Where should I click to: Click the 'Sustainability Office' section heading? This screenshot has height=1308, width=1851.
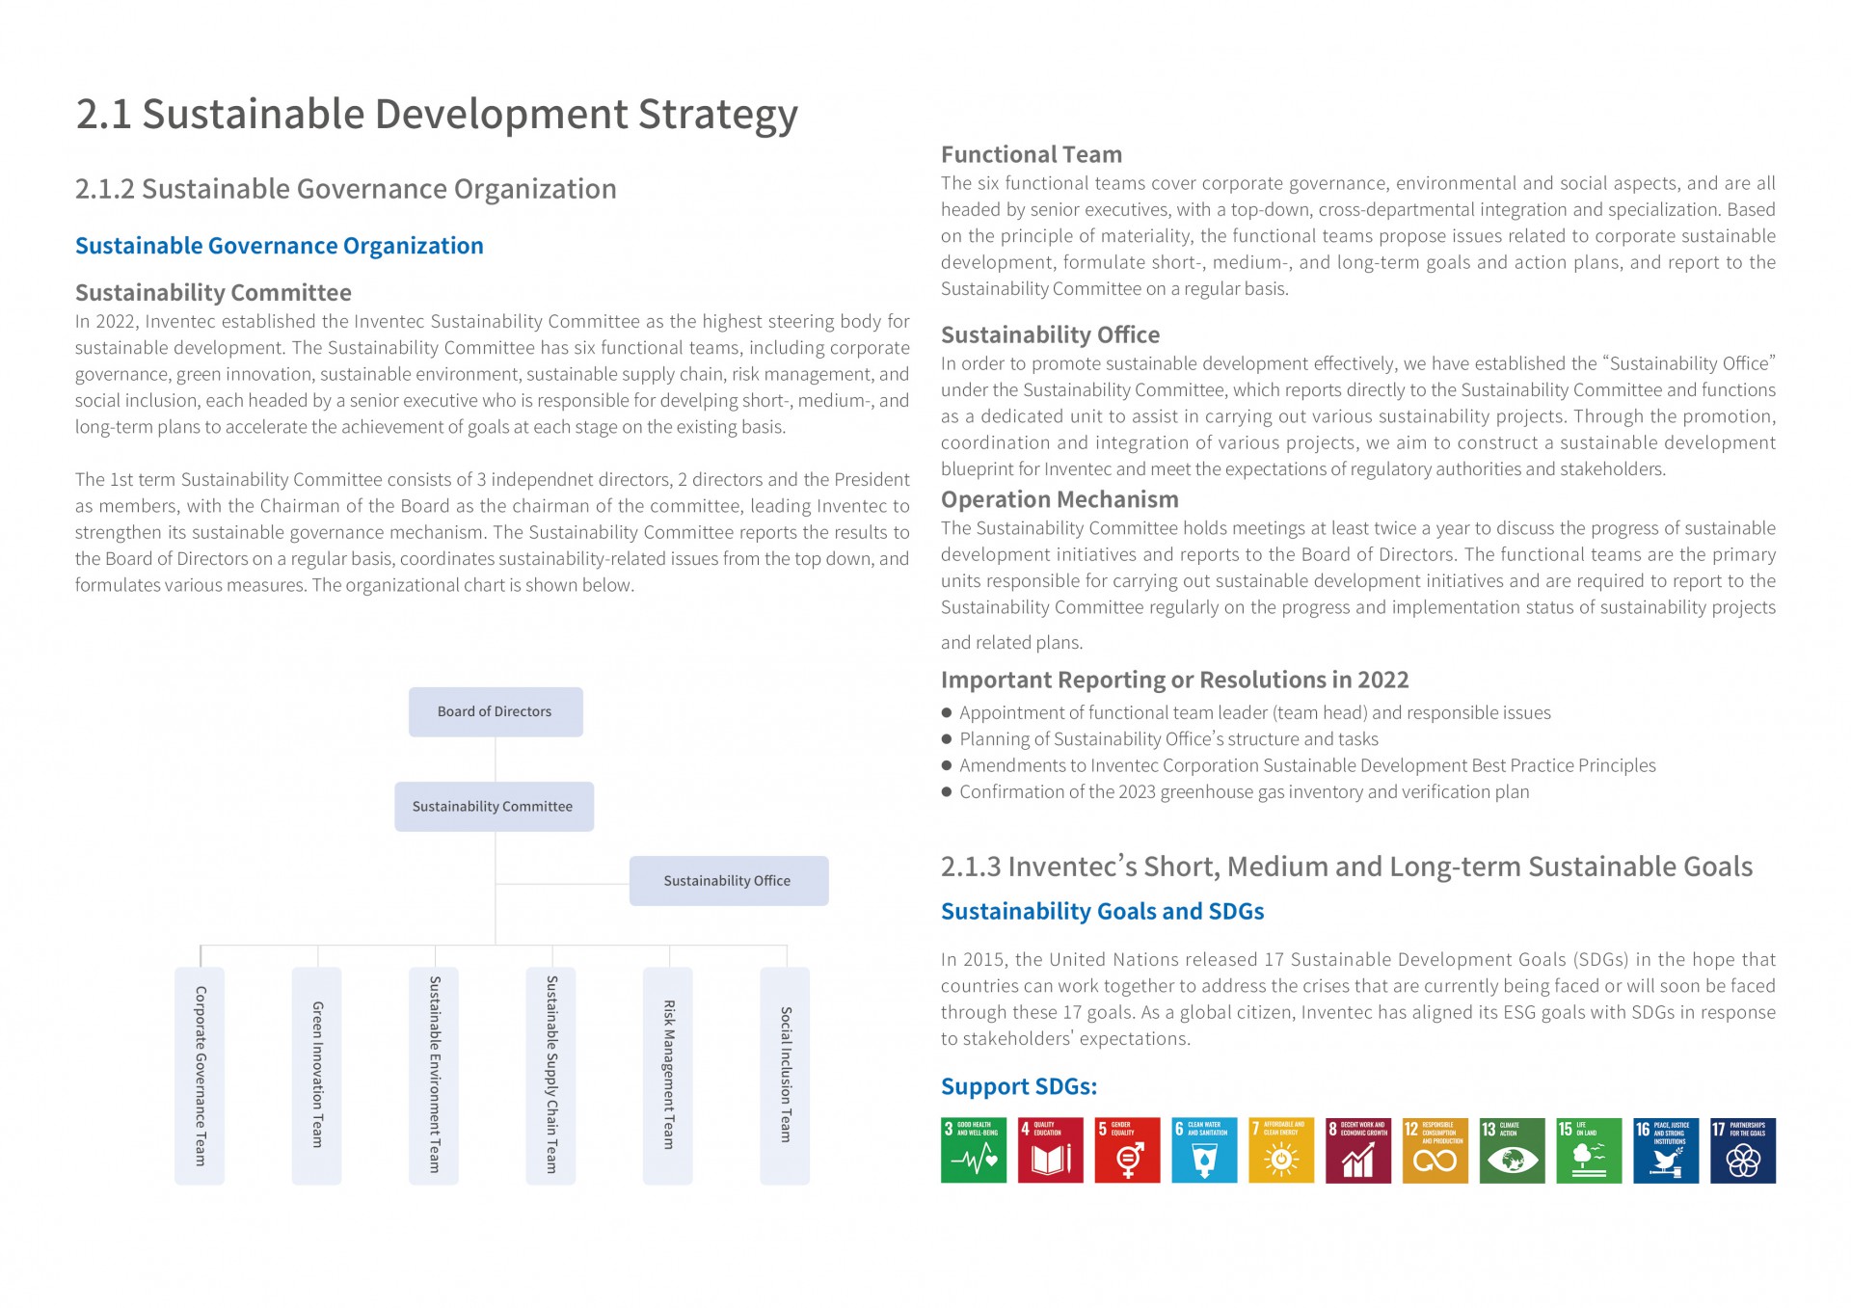(1051, 334)
